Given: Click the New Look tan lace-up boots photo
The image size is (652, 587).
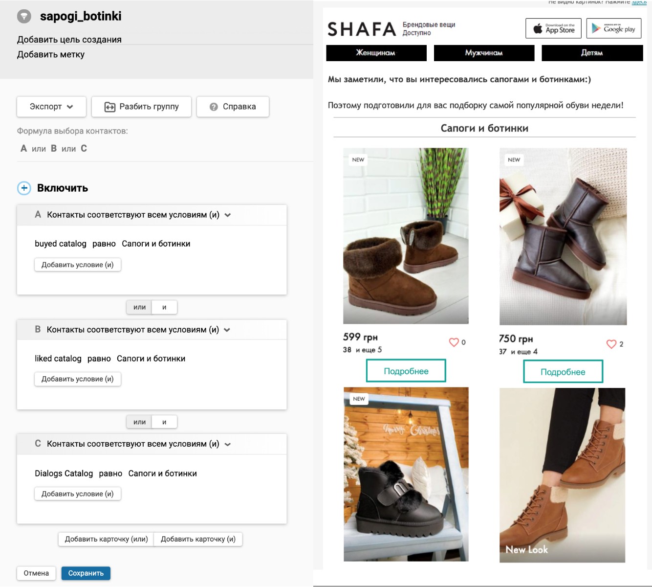Looking at the screenshot, I should pyautogui.click(x=563, y=475).
